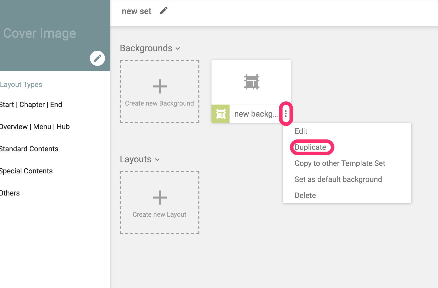Viewport: 438px width, 288px height.
Task: Click the plus icon for new Layout
Action: point(160,198)
